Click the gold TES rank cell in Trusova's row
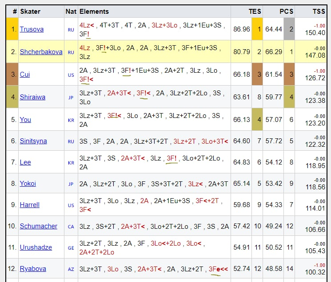Viewport: 331px width, 282px height. click(x=257, y=29)
